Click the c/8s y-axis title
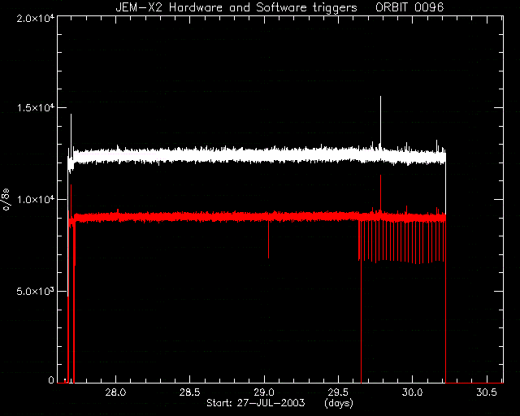This screenshot has width=520, height=416. coord(6,199)
